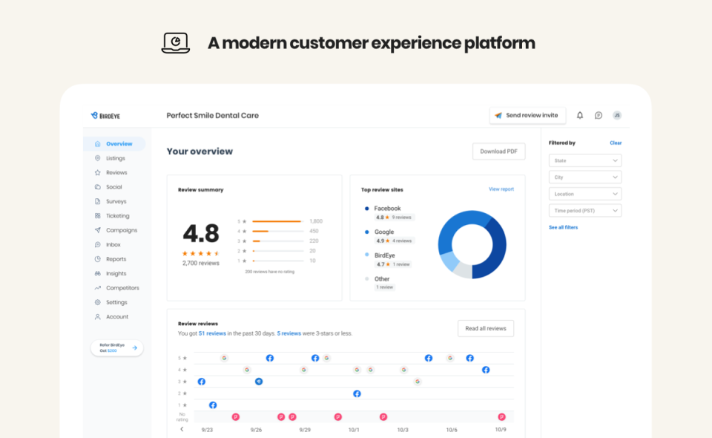Open the JS user avatar menu
Image resolution: width=712 pixels, height=438 pixels.
tap(616, 115)
